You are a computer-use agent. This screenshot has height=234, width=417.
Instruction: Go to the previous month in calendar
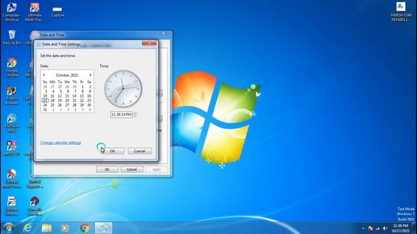[44, 75]
